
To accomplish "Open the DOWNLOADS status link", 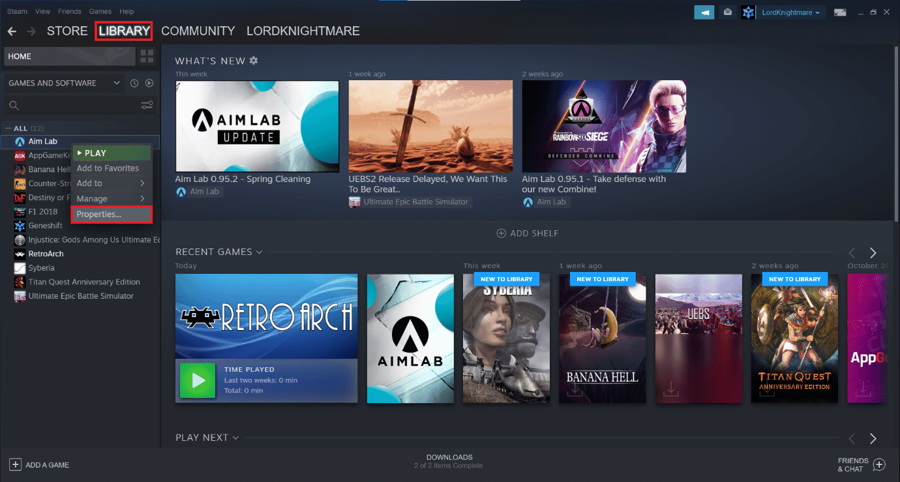I will tap(449, 461).
